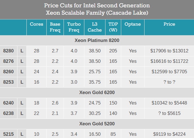
Task: Click the 8280 model number cell
Action: pos(8,51)
